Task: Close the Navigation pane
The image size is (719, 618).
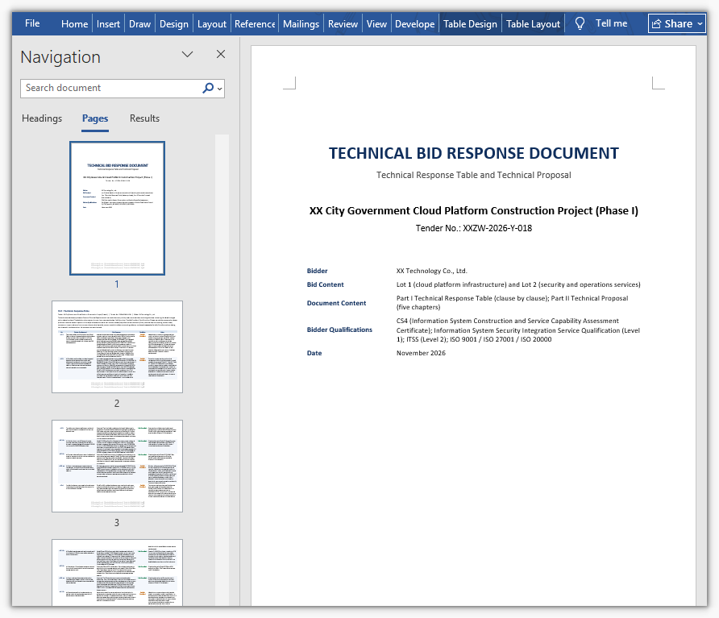Action: (x=221, y=54)
